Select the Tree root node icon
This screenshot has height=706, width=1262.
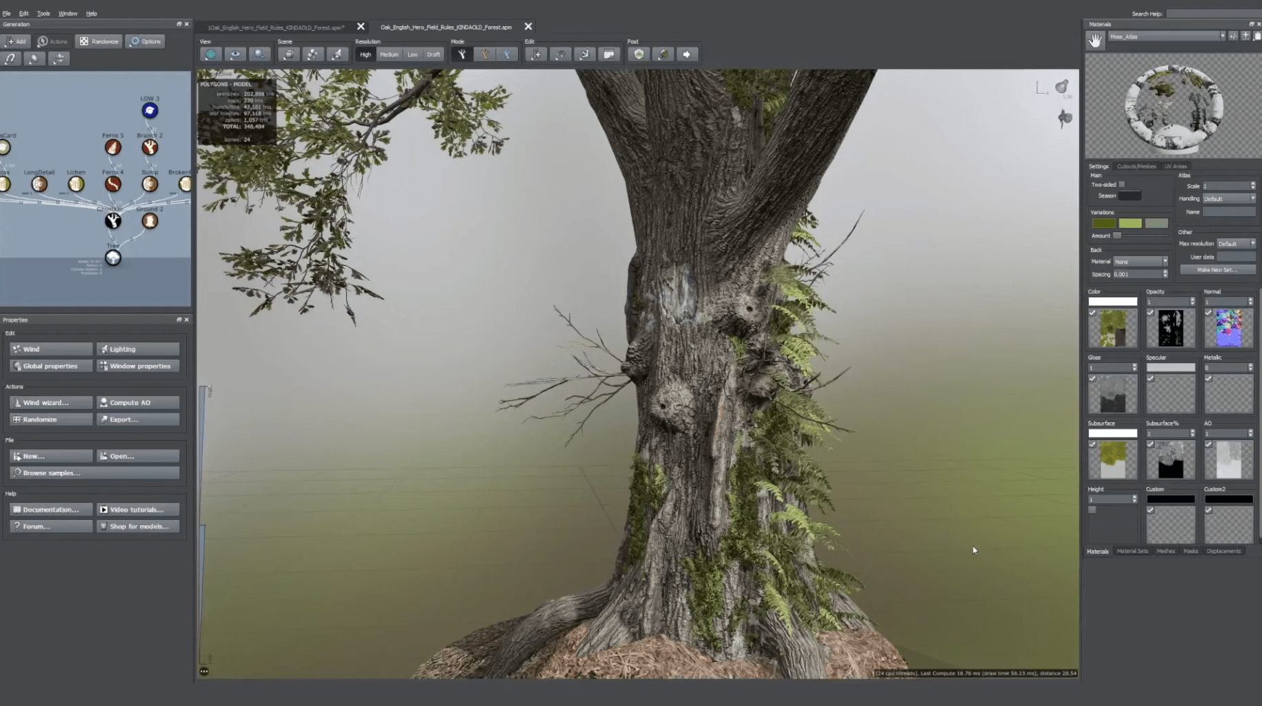113,258
